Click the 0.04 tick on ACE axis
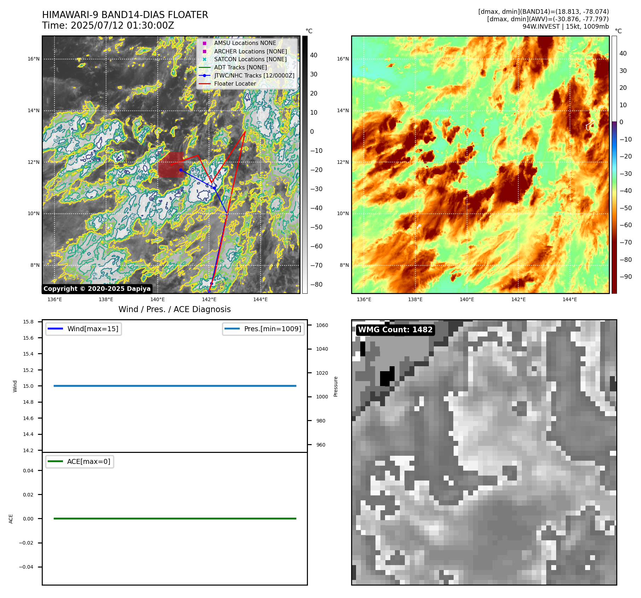 click(28, 471)
